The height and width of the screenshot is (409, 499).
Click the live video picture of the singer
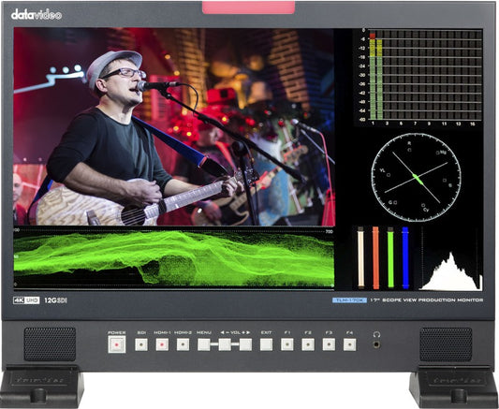(174, 126)
